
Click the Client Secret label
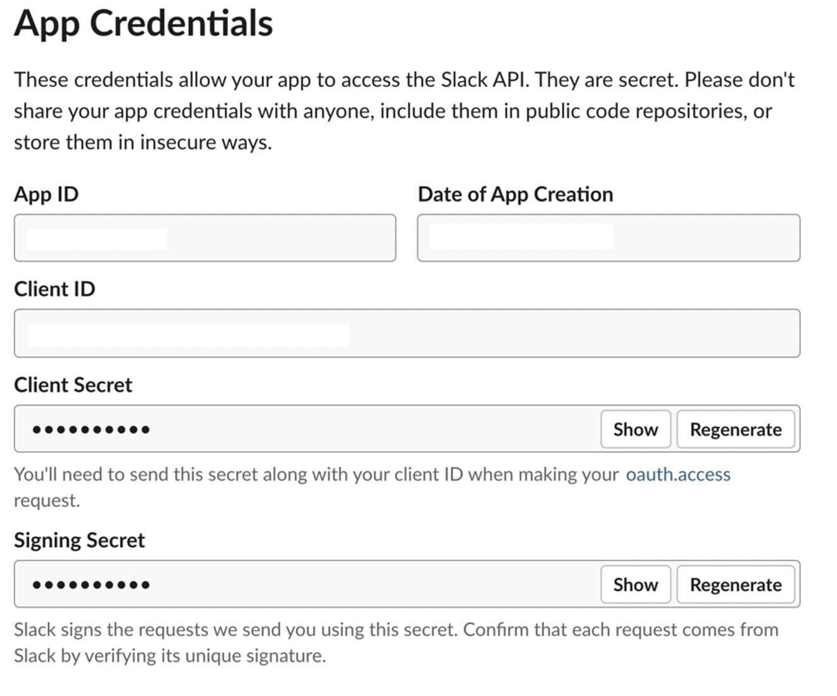pos(73,385)
